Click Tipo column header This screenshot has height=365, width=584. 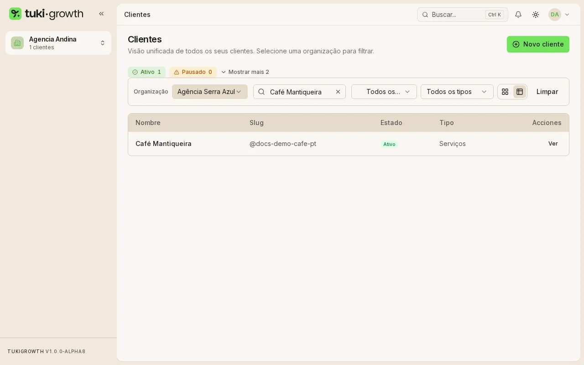[x=447, y=123]
